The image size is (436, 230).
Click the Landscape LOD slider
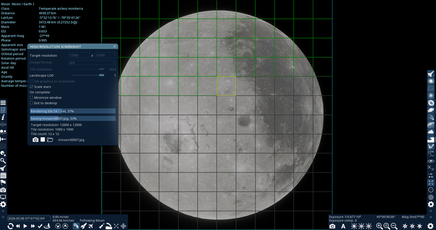pyautogui.click(x=88, y=75)
